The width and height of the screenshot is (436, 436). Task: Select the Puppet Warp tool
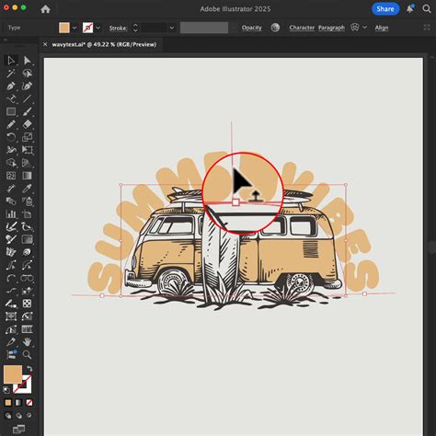coord(11,150)
